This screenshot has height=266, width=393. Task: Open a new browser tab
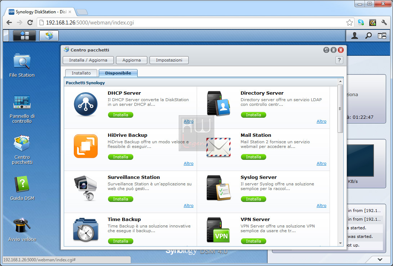[82, 12]
